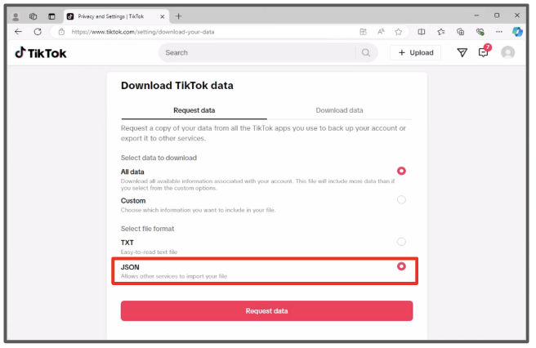Choose JSON file format radio button
The width and height of the screenshot is (536, 348).
click(401, 266)
